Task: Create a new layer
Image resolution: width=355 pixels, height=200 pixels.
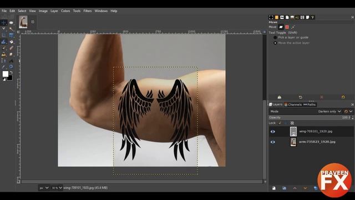Action: tap(274, 188)
